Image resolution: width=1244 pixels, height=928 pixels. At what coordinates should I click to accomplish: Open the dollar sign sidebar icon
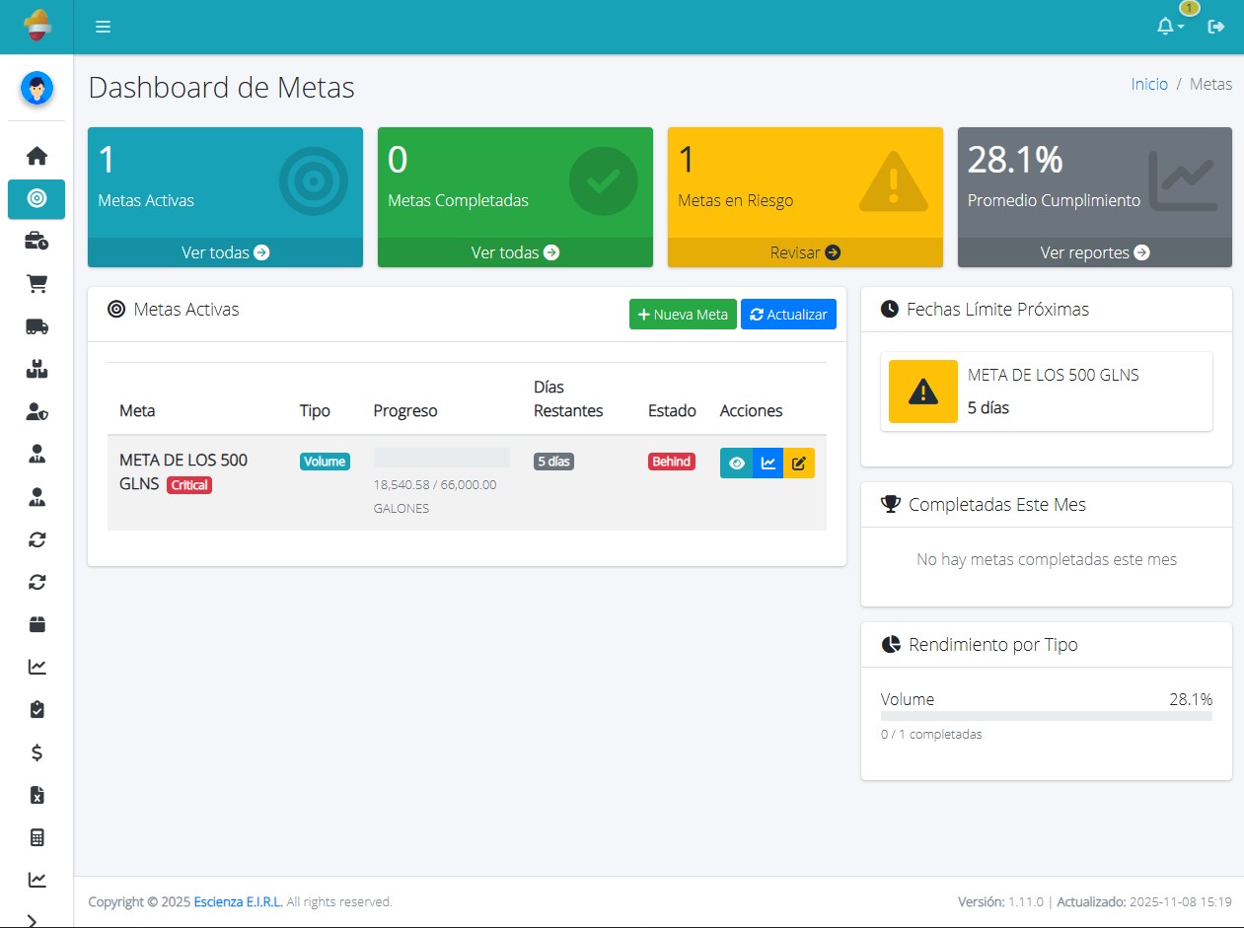pyautogui.click(x=37, y=752)
